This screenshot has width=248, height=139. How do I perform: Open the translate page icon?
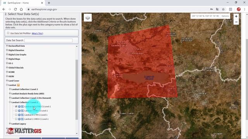click(217, 9)
